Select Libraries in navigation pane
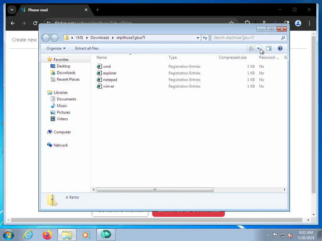The width and height of the screenshot is (322, 241). point(61,93)
